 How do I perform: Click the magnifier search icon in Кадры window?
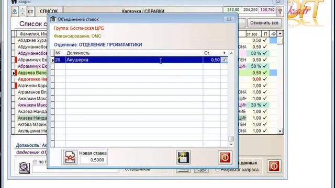tap(24, 167)
